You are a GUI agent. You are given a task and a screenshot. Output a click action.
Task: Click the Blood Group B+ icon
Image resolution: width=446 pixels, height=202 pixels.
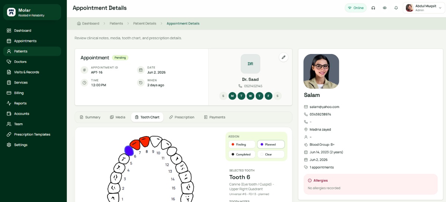pos(306,145)
